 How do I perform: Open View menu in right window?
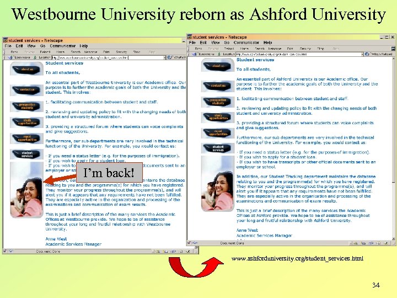(215, 42)
